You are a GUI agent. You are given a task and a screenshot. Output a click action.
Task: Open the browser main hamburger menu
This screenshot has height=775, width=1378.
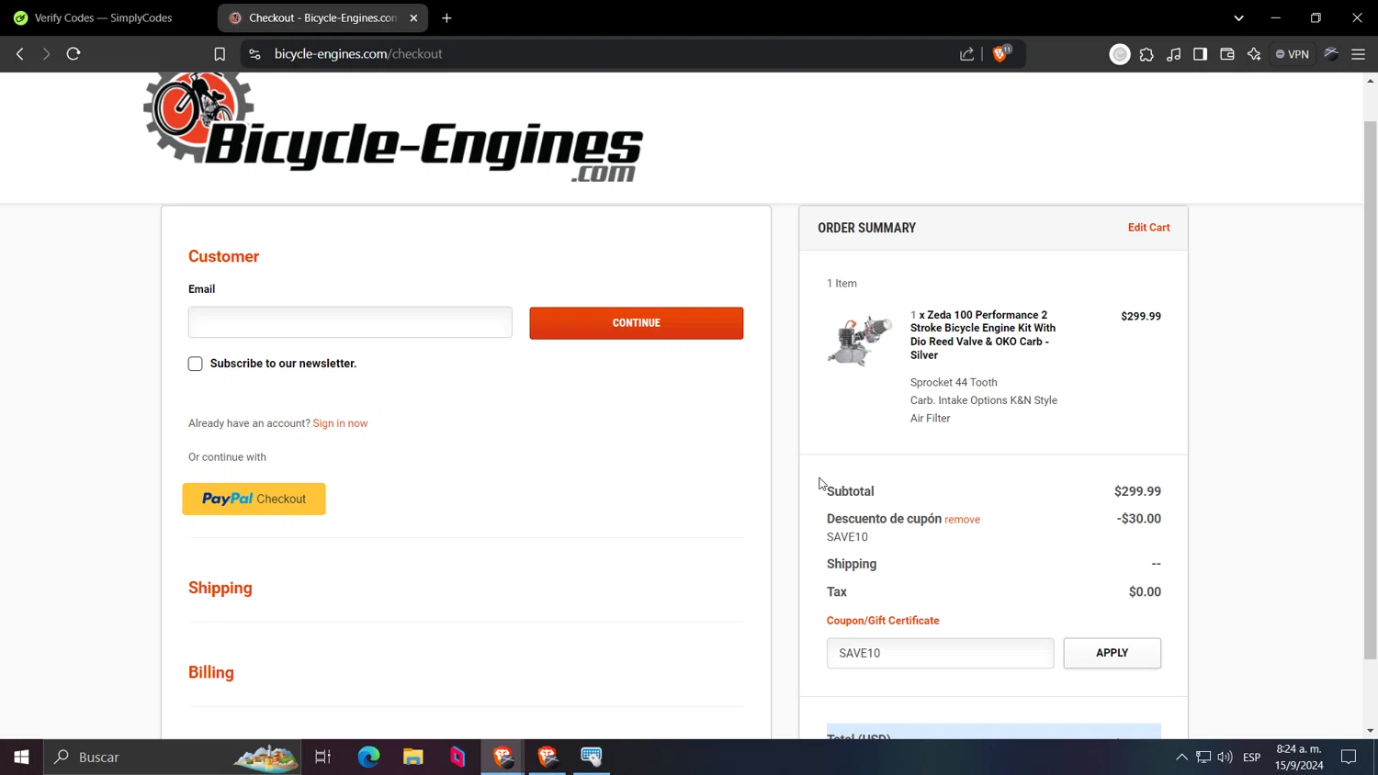(1358, 54)
